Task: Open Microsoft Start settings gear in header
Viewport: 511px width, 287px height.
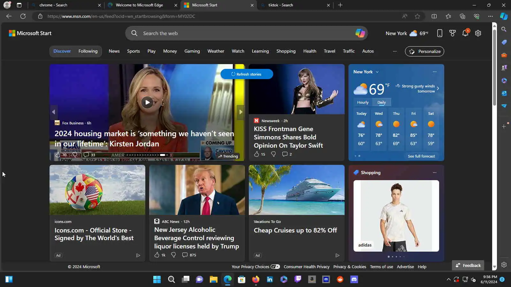Action: pos(478,33)
